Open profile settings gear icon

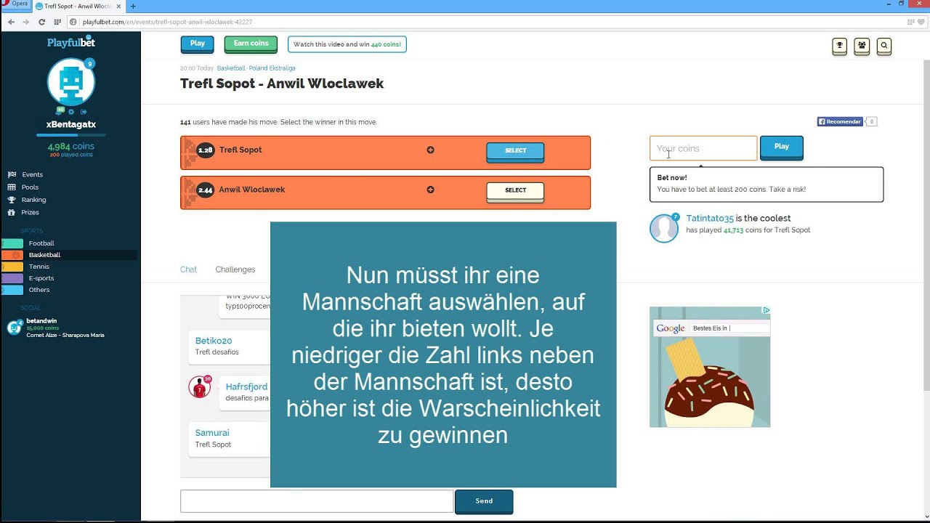[71, 112]
